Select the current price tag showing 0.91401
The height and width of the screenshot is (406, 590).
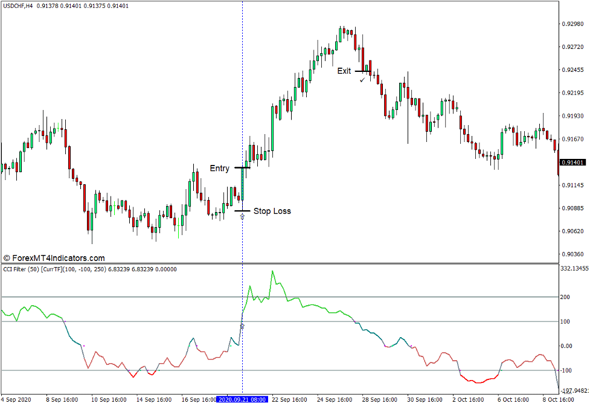[571, 161]
